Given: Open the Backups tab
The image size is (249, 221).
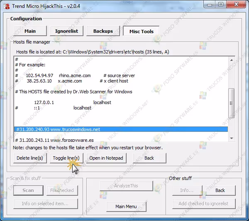Looking at the screenshot, I should (x=103, y=31).
